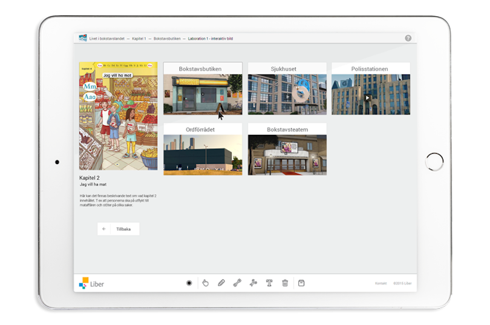The image size is (490, 325).
Task: Click the Kapitel 2 book cover image
Action: point(118,115)
